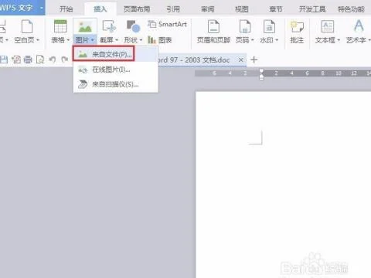The width and height of the screenshot is (371, 278).
Task: Open the 视图 ribbon tab
Action: [x=242, y=9]
